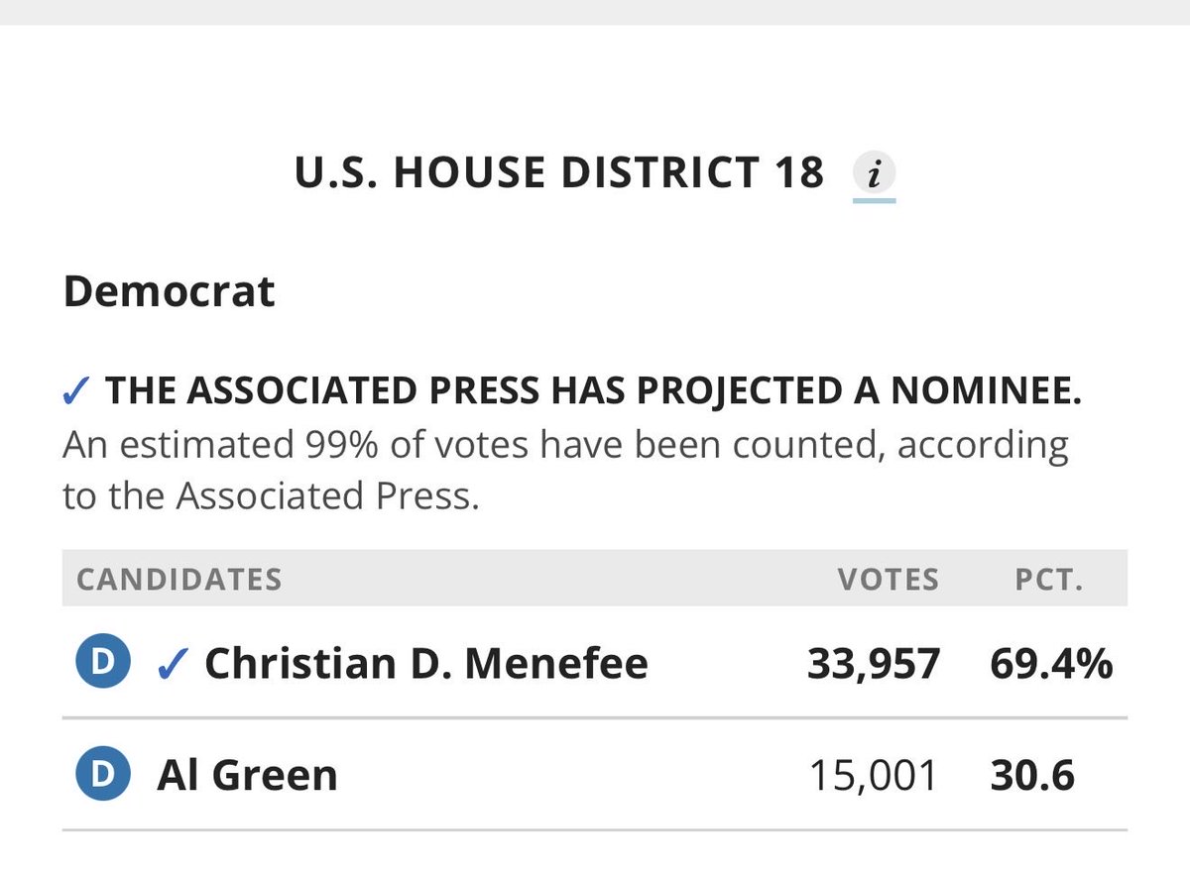Screen dimensions: 1190x872
Task: Click Menefee's vote total 33,957
Action: [874, 665]
